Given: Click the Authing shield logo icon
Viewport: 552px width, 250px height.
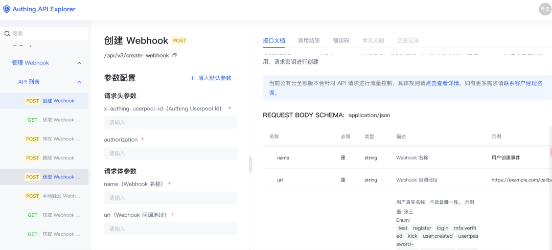Looking at the screenshot, I should point(7,9).
